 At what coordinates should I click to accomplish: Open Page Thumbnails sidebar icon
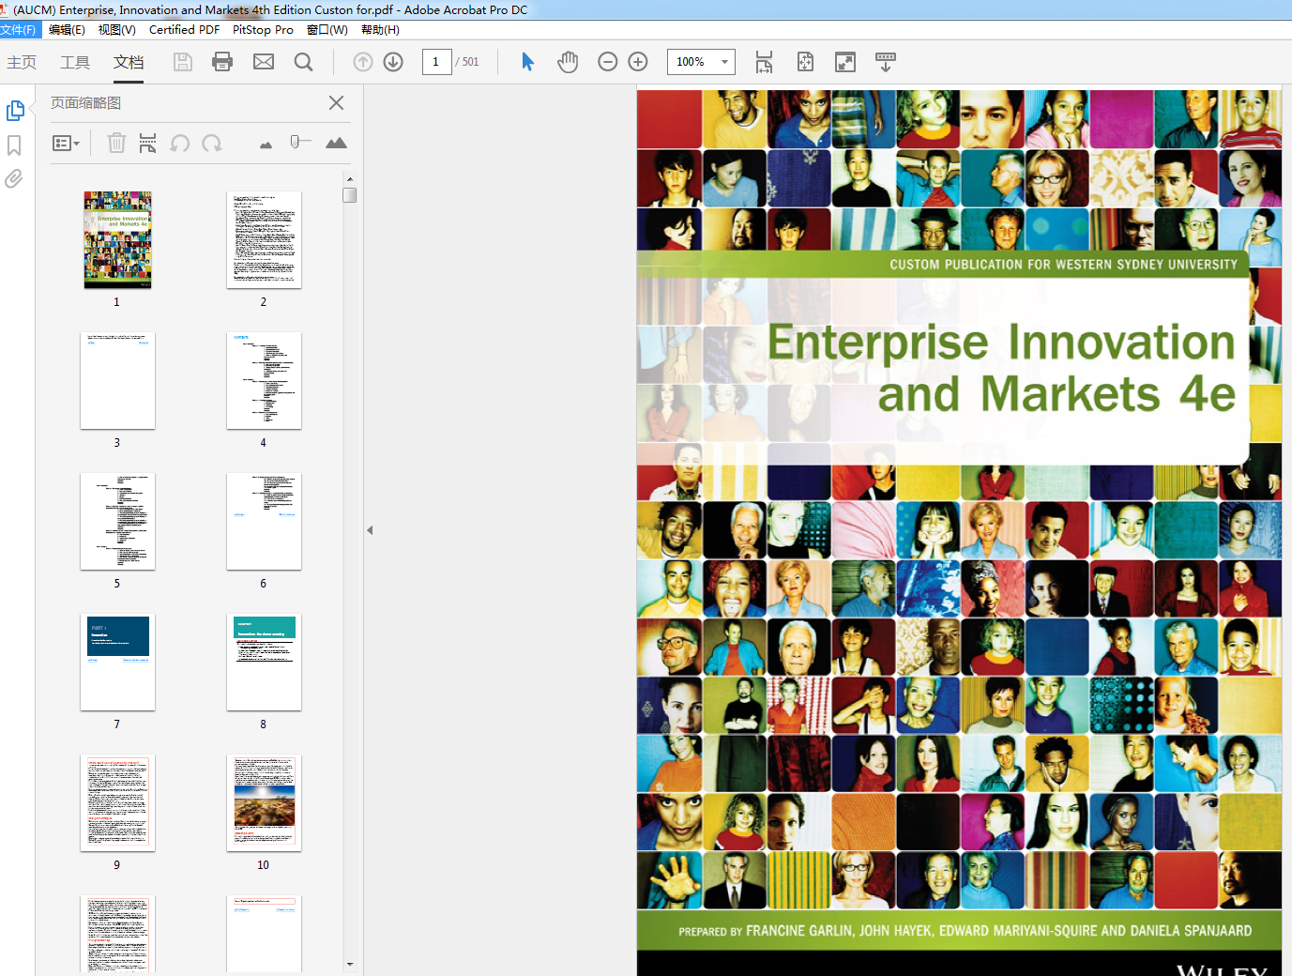point(15,111)
